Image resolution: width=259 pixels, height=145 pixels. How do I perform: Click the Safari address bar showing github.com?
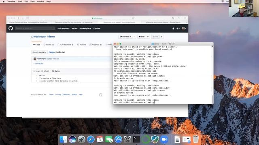click(x=97, y=18)
